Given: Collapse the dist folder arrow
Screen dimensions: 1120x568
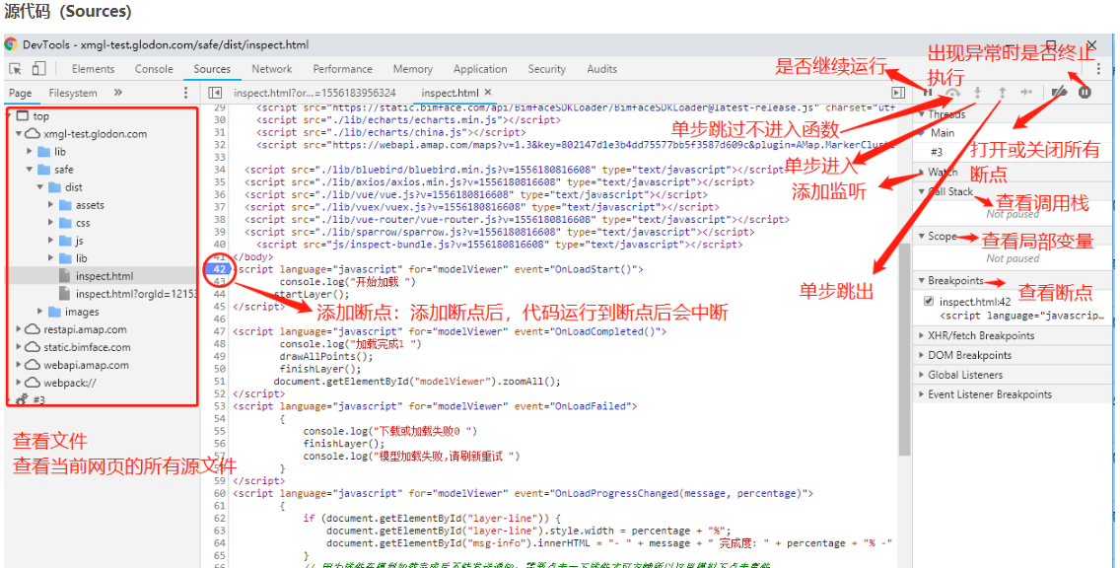Looking at the screenshot, I should [x=40, y=188].
